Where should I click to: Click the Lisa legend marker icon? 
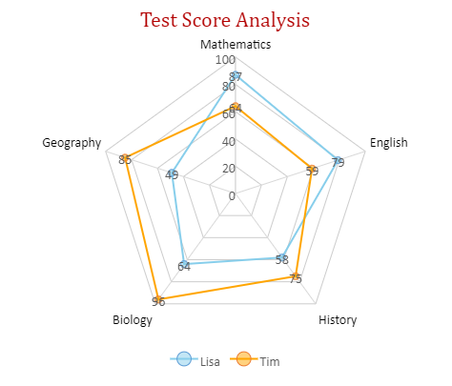click(x=184, y=359)
